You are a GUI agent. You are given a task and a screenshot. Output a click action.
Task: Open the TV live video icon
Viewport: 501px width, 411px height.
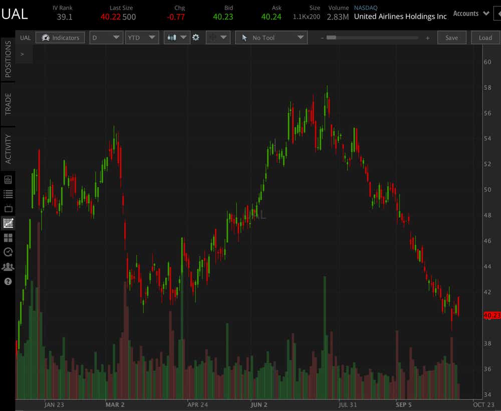point(8,208)
